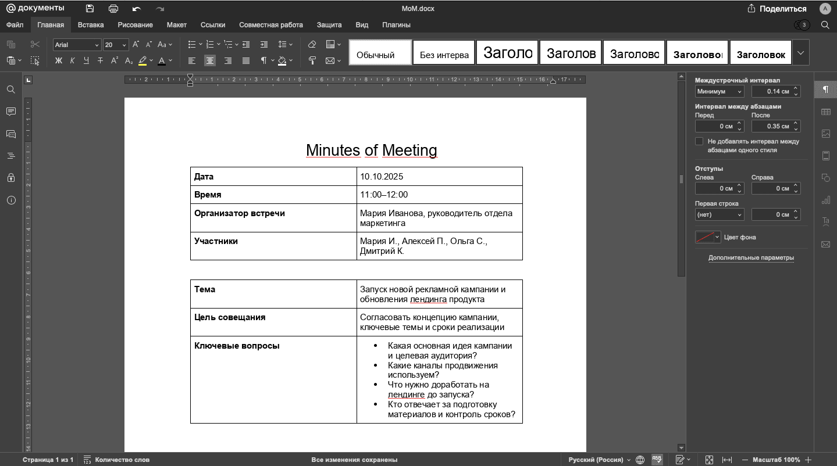Open the 'Минимум' line spacing dropdown

coord(719,91)
